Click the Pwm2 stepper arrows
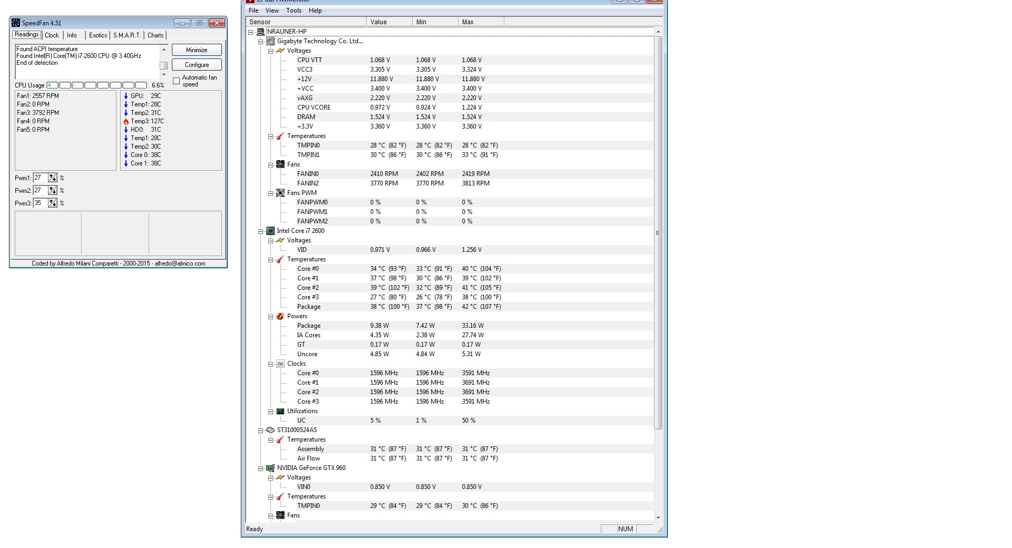Image resolution: width=1012 pixels, height=548 pixels. (x=53, y=191)
